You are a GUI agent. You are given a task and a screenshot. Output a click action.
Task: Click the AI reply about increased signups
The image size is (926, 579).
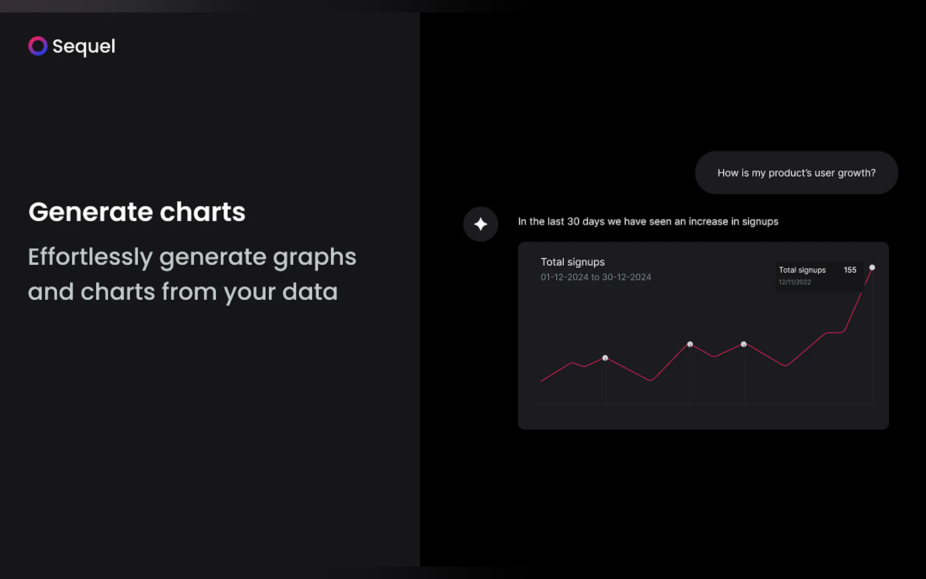point(648,221)
